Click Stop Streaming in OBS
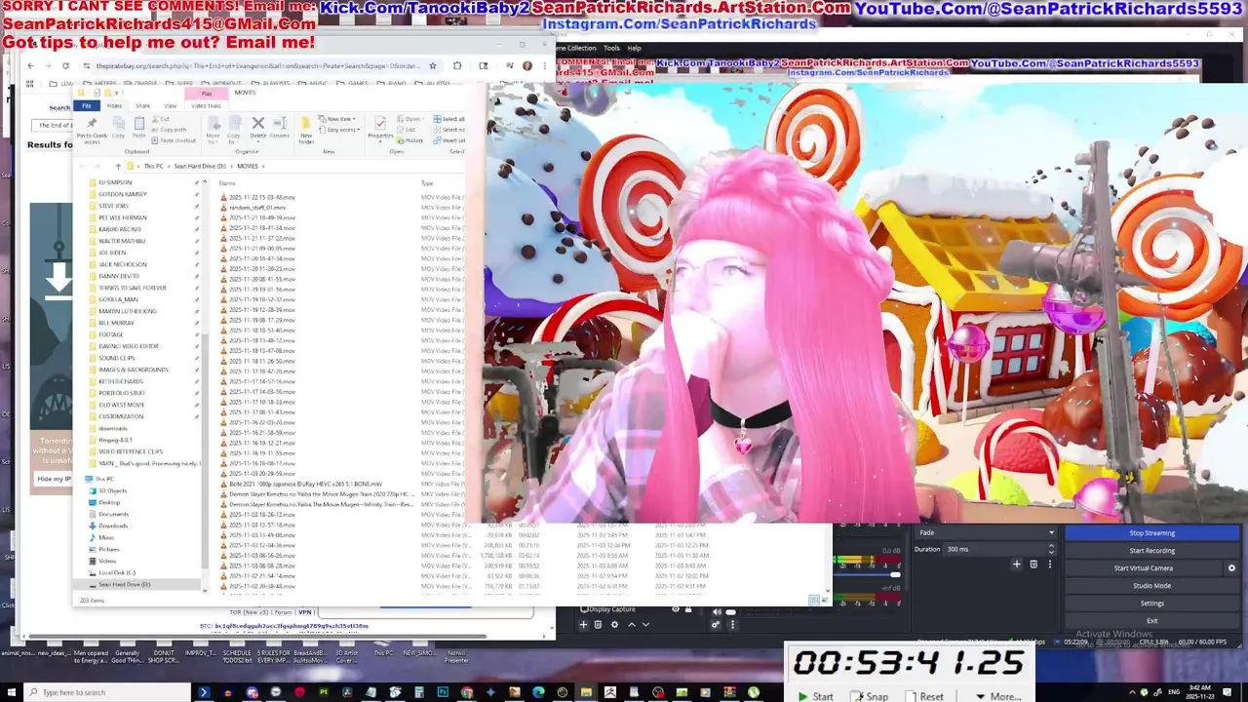Viewport: 1248px width, 702px height. coord(1152,533)
